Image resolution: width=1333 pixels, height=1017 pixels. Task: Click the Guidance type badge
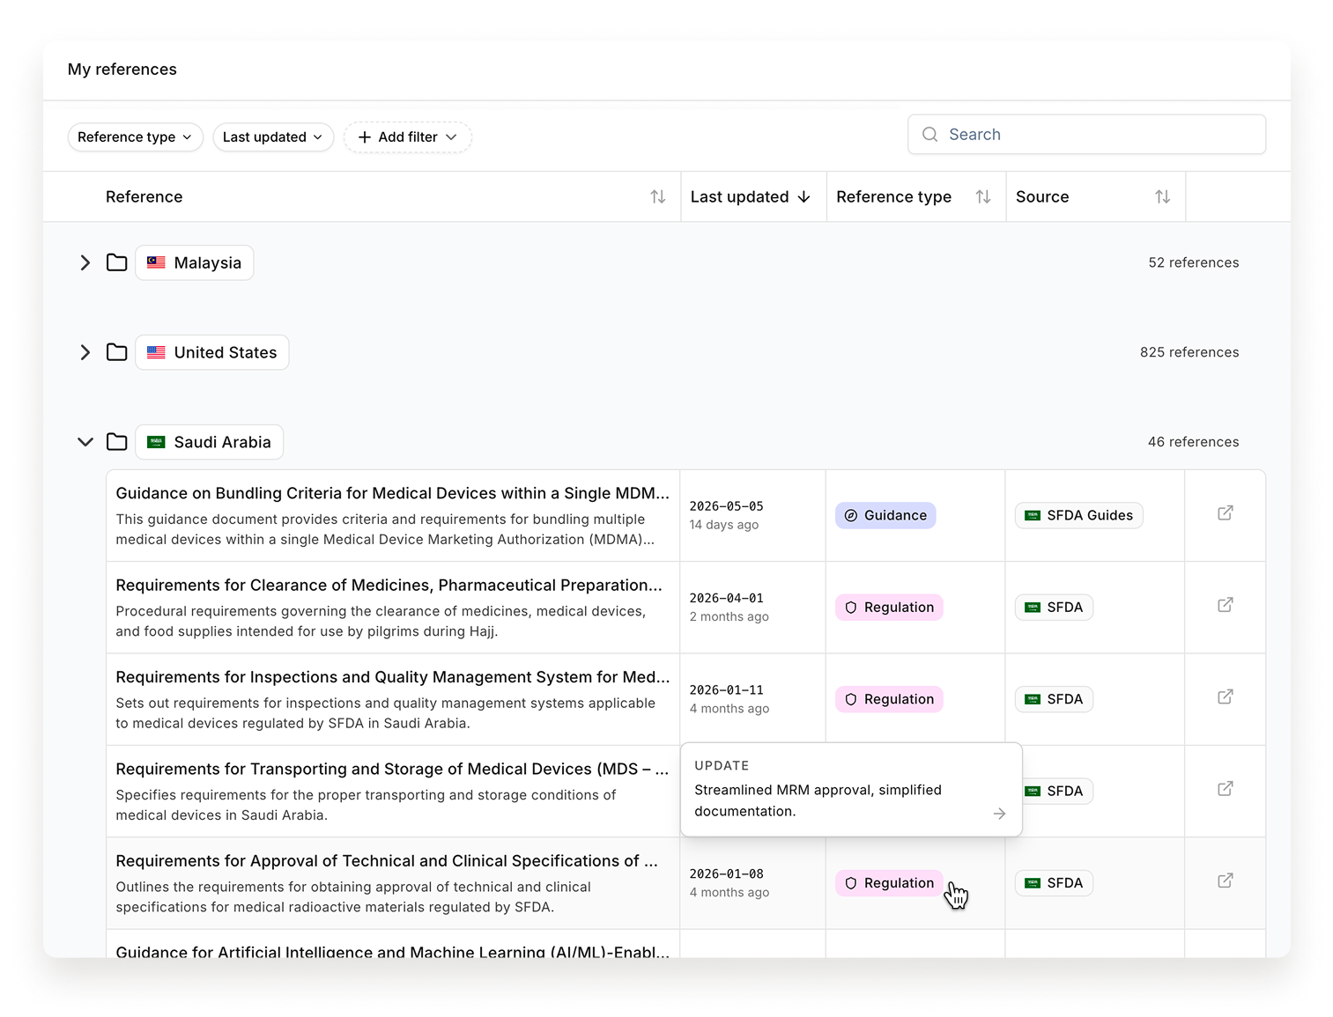(885, 516)
